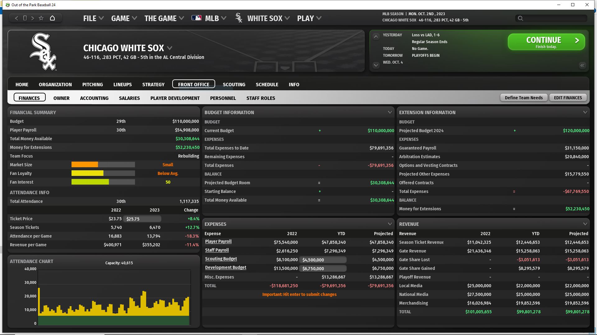Screen dimensions: 597x335
Task: Click the MLB league logo icon
Action: 197,18
